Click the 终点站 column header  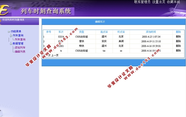(121, 32)
